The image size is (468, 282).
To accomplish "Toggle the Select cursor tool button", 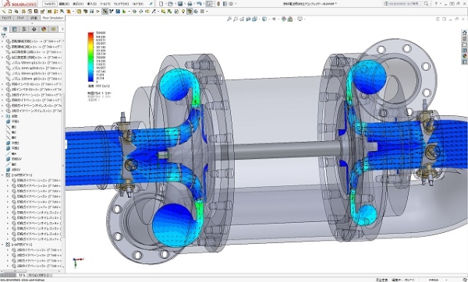I will (209, 4).
